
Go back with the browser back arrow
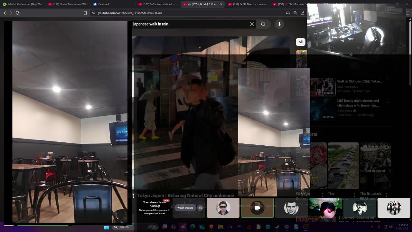pos(5,13)
